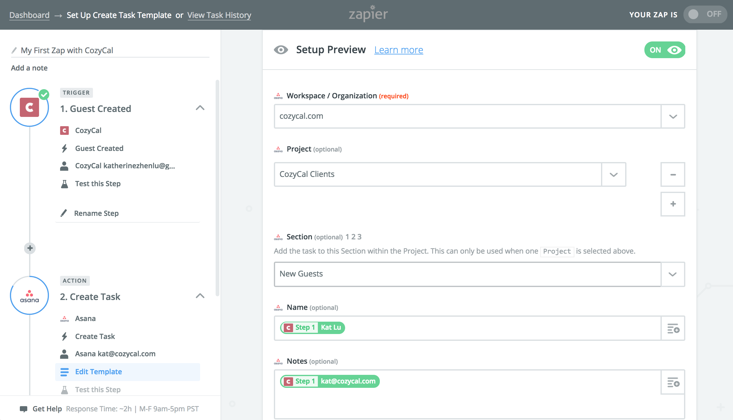Add another project with plus button
The height and width of the screenshot is (420, 733).
[673, 204]
